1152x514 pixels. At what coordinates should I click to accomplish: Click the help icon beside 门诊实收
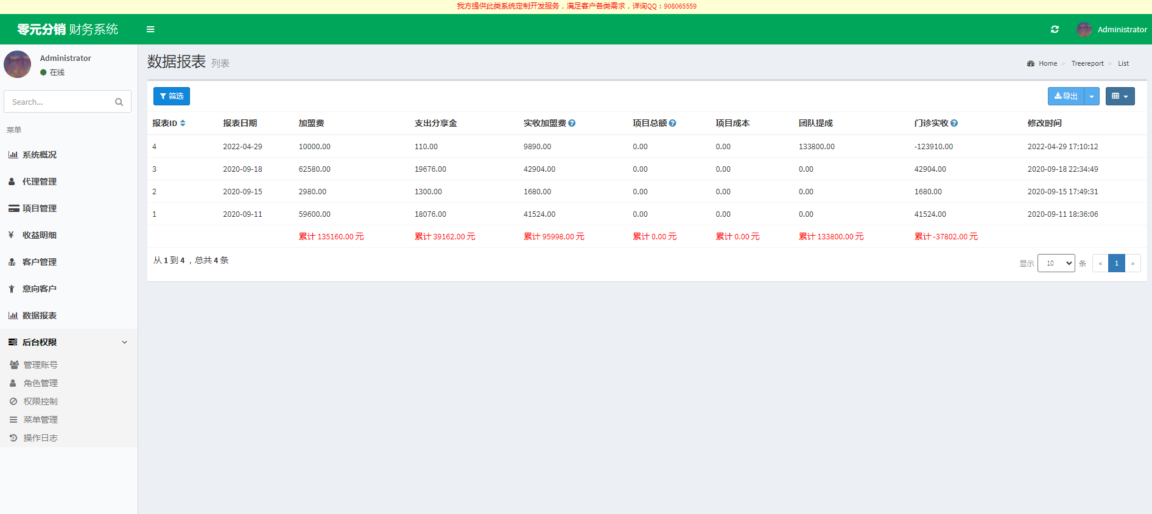coord(954,123)
